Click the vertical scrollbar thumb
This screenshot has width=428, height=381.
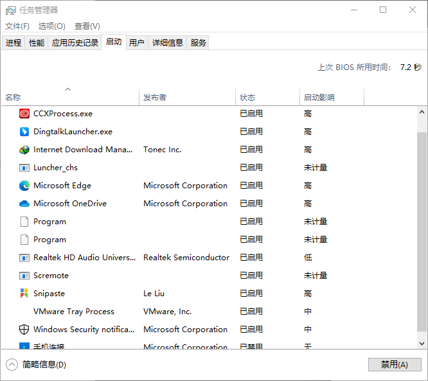coord(422,232)
